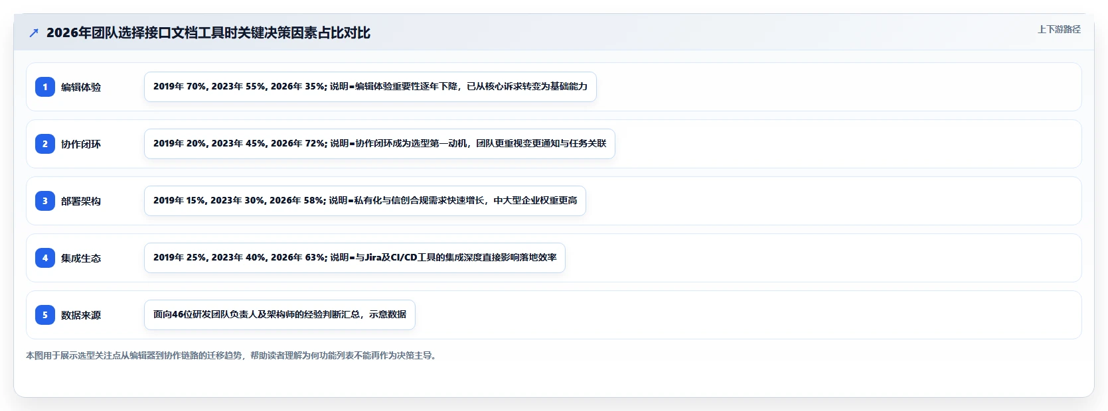Click the 编辑体验 label

point(81,87)
